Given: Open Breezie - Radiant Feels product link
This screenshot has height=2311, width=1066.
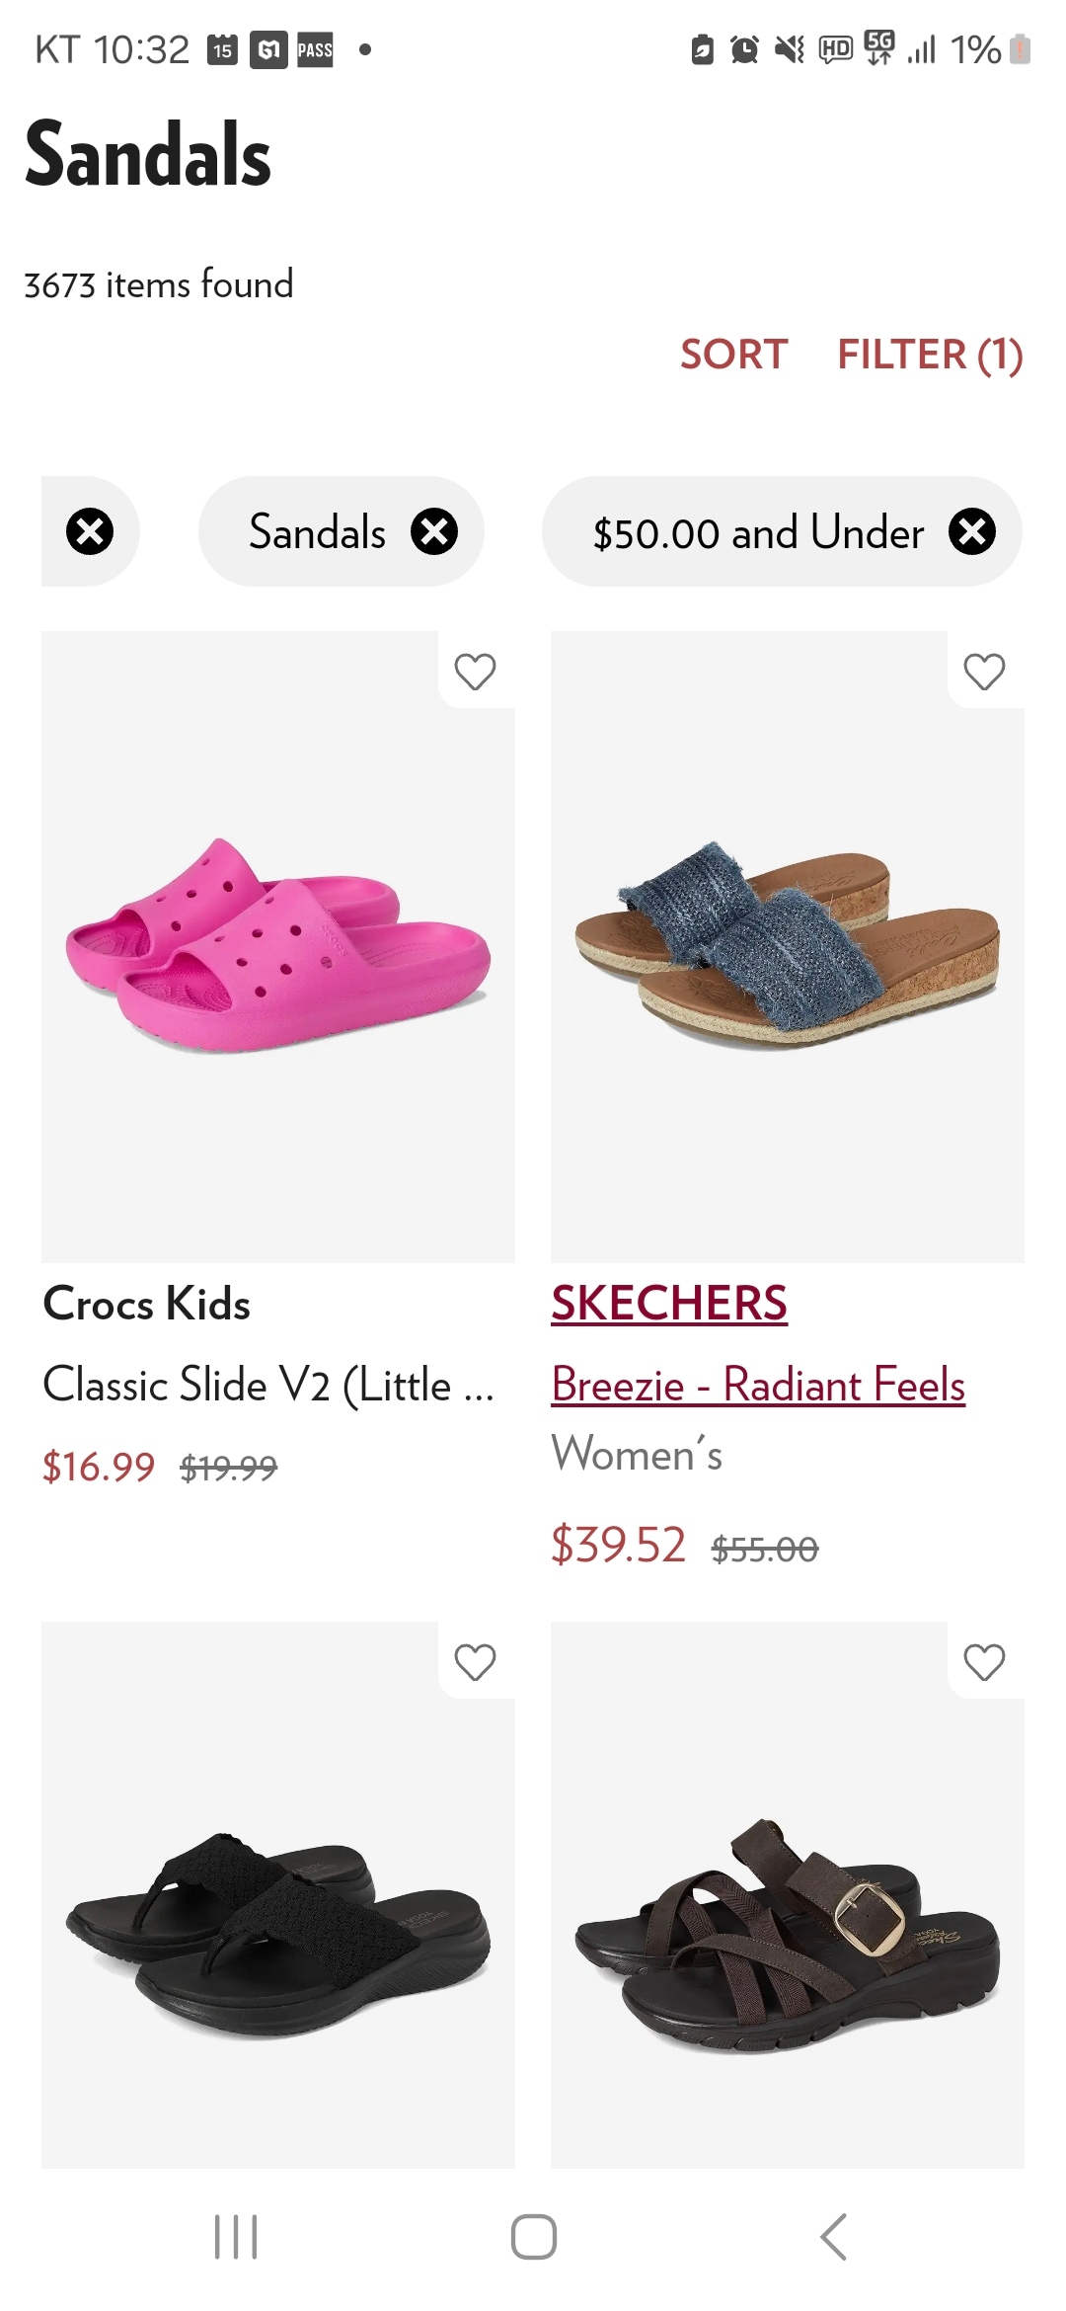Looking at the screenshot, I should pos(758,1385).
